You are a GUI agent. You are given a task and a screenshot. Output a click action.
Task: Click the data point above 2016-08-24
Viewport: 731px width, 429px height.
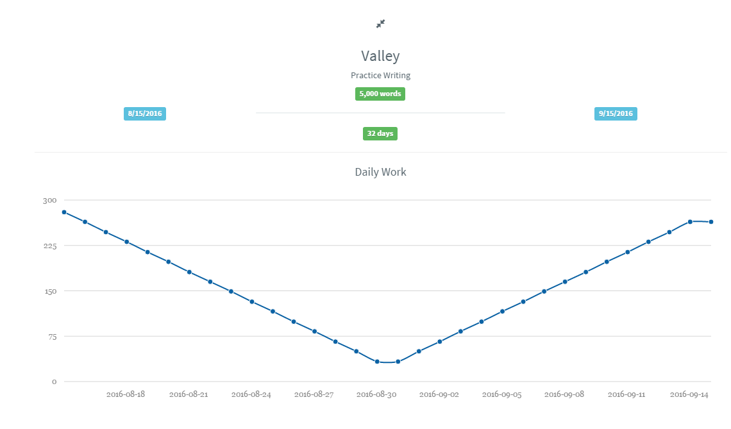(252, 301)
